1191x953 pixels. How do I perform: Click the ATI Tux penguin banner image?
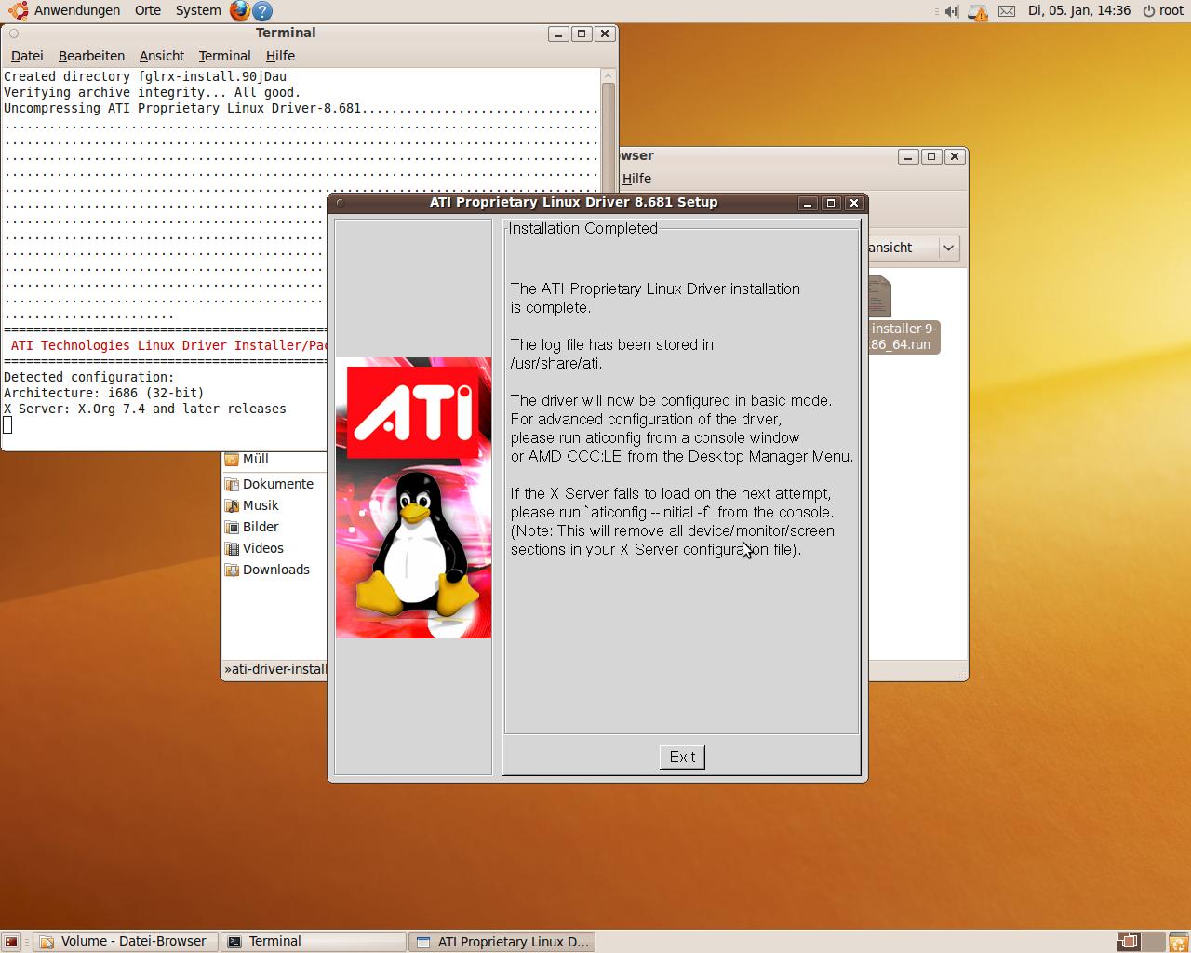point(413,498)
